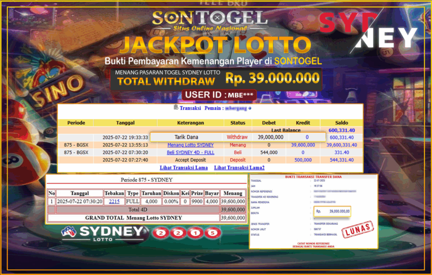
Task: Select the Saldo column header
Action: coord(342,123)
